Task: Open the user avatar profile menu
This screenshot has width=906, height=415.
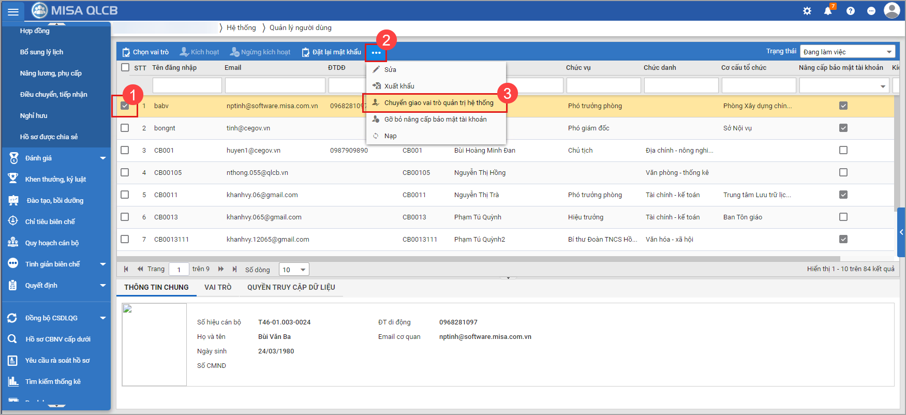Action: (x=892, y=10)
